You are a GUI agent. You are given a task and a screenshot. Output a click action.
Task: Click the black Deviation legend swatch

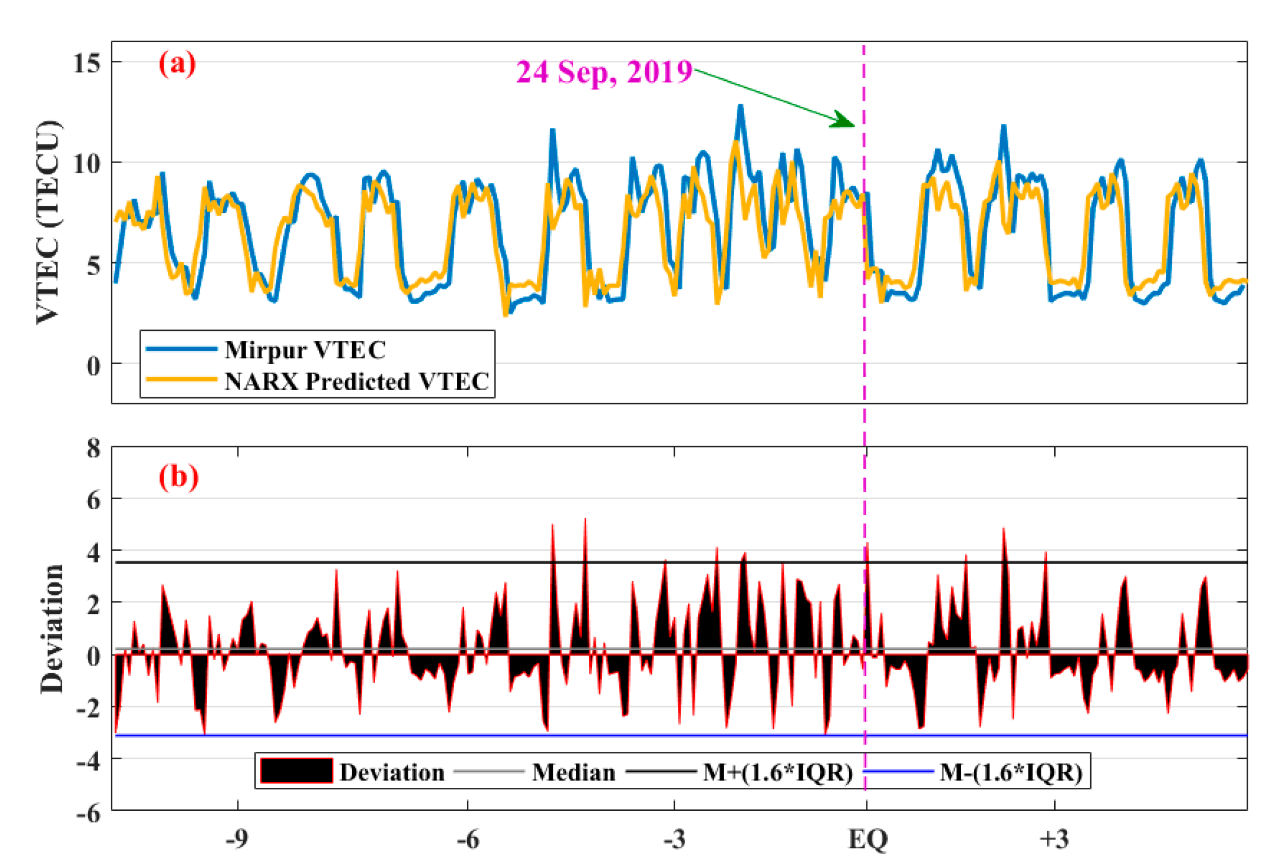pyautogui.click(x=296, y=771)
